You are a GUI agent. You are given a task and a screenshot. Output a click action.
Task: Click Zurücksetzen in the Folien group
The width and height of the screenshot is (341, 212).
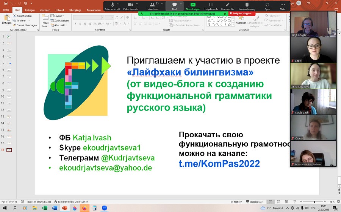click(x=61, y=21)
